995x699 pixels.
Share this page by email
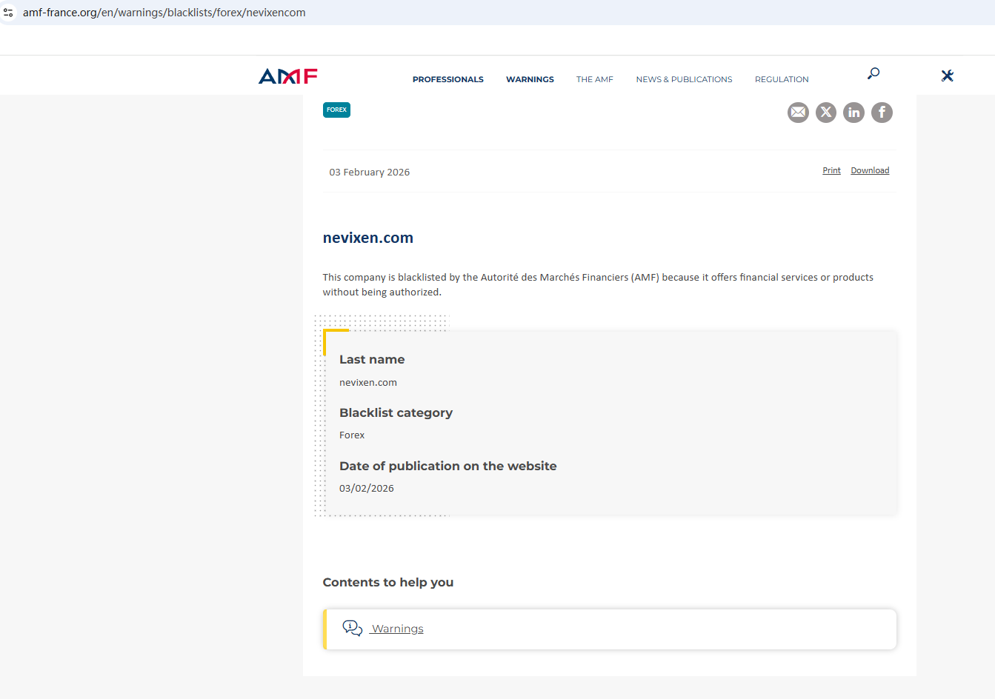pyautogui.click(x=798, y=113)
